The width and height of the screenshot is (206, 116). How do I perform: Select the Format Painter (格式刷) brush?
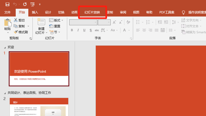[16, 32]
